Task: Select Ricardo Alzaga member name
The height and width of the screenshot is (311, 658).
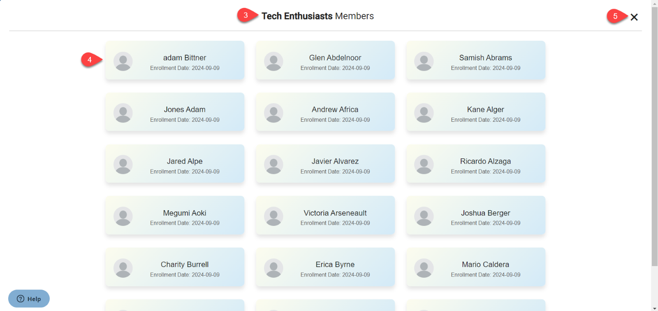Action: pyautogui.click(x=485, y=161)
